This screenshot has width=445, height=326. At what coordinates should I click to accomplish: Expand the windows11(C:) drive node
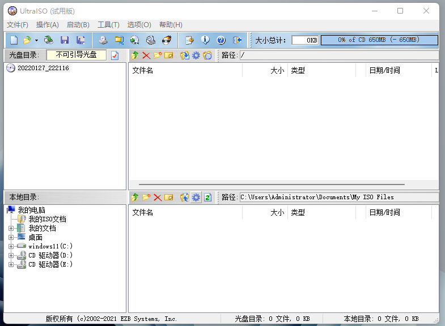point(11,246)
